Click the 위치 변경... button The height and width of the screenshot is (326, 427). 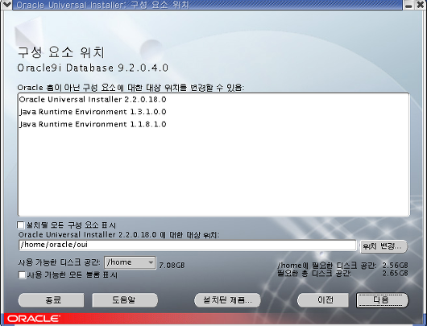[383, 246]
